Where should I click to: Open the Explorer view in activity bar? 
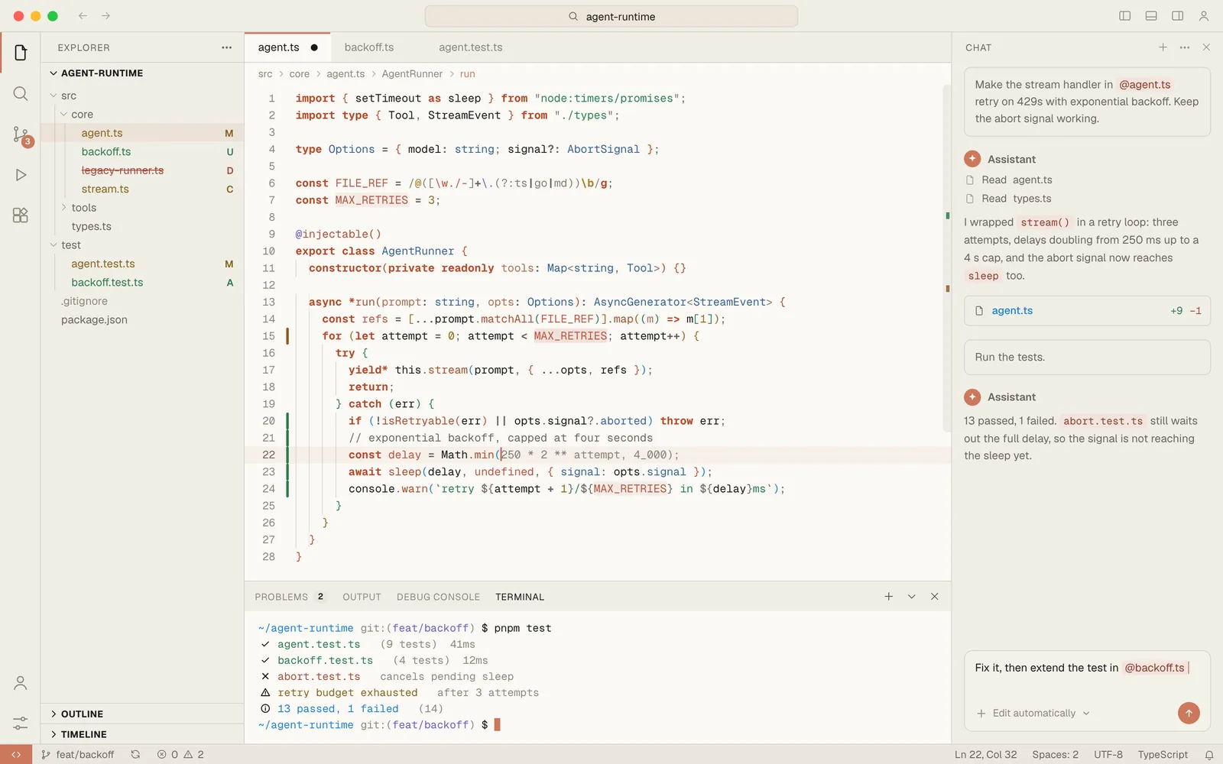pyautogui.click(x=21, y=53)
